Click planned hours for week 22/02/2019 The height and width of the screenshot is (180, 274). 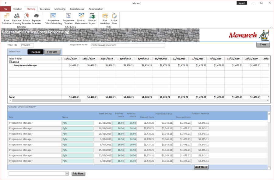[118, 155]
